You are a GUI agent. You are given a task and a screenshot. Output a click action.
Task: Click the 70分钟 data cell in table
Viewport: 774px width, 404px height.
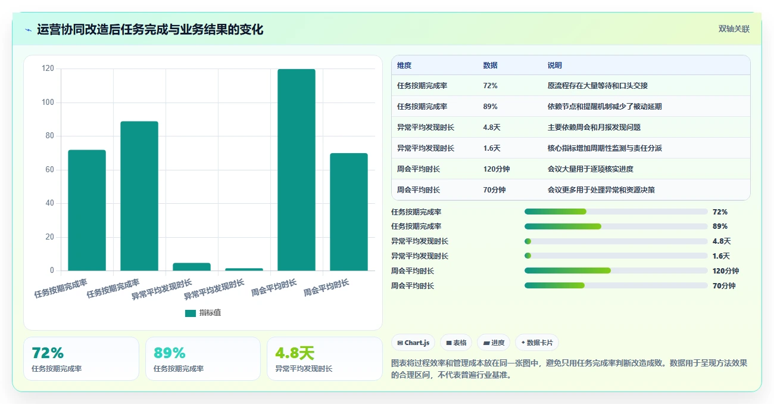(x=495, y=190)
